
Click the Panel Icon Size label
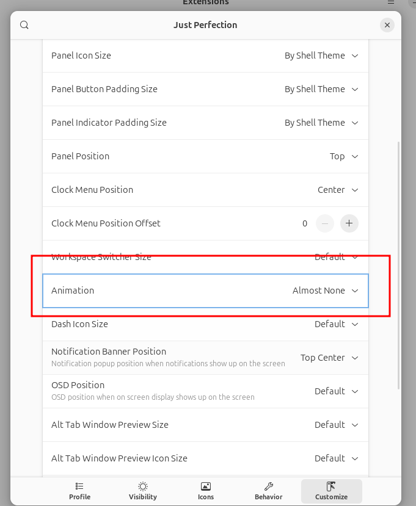81,56
